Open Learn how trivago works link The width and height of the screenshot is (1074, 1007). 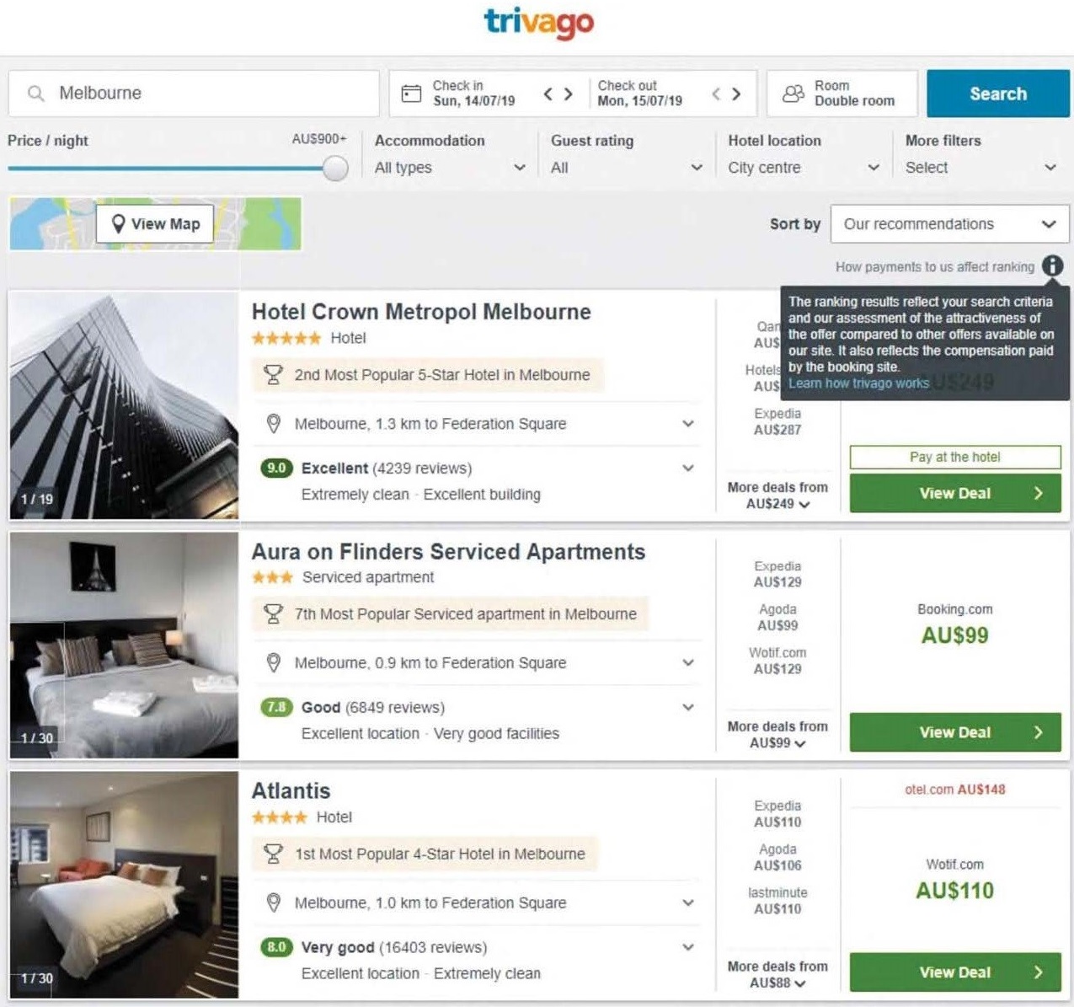click(858, 383)
